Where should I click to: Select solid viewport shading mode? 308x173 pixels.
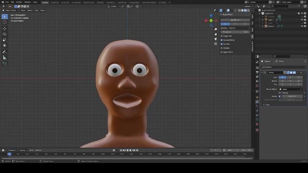(x=243, y=11)
